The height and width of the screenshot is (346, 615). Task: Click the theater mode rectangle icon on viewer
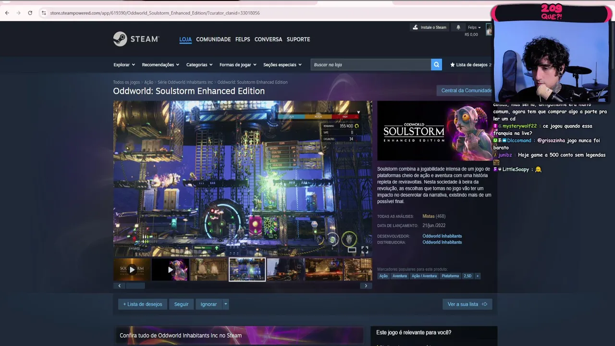point(352,250)
